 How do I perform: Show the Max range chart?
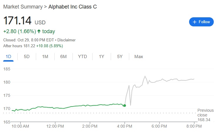click(x=139, y=56)
